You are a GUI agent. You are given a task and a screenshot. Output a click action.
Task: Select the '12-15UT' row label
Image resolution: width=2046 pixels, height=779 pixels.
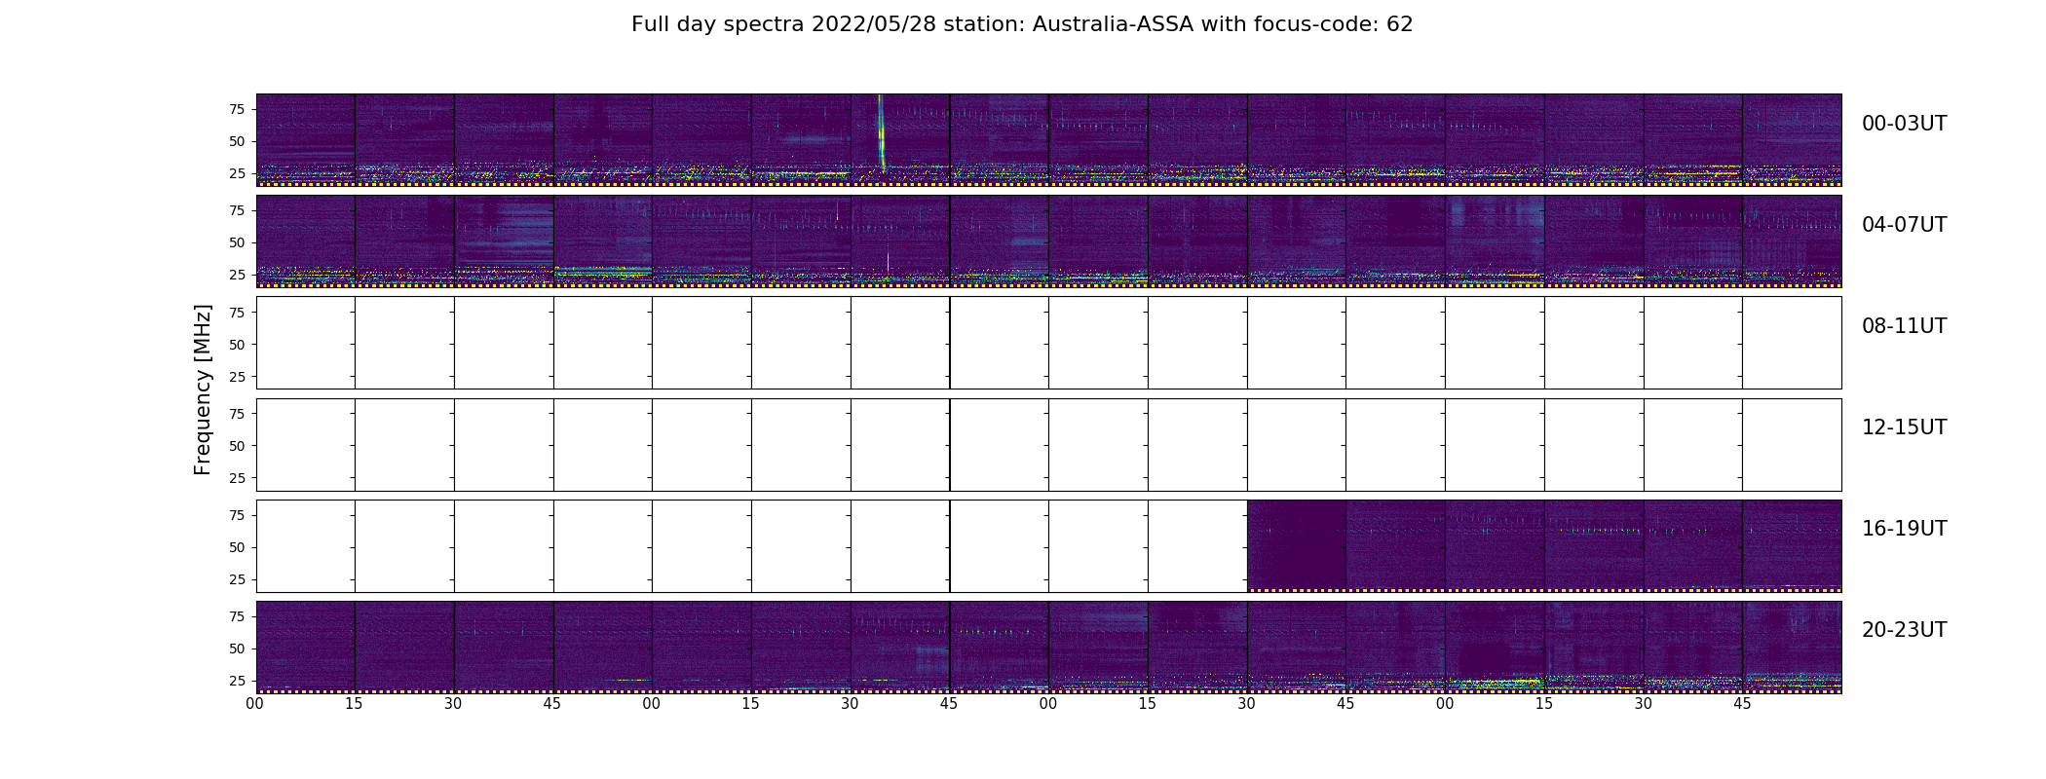point(1904,427)
